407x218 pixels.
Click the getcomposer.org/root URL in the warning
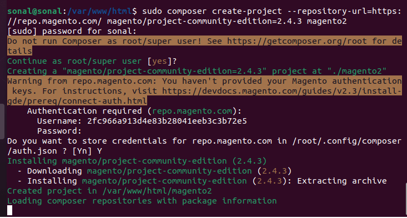(x=297, y=41)
